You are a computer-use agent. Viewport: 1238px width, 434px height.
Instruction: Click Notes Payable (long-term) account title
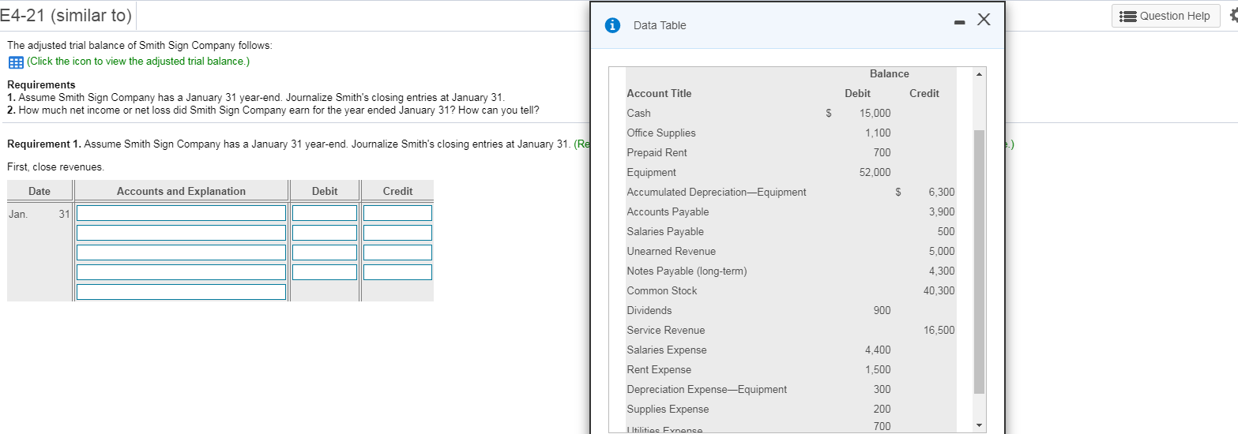(687, 271)
